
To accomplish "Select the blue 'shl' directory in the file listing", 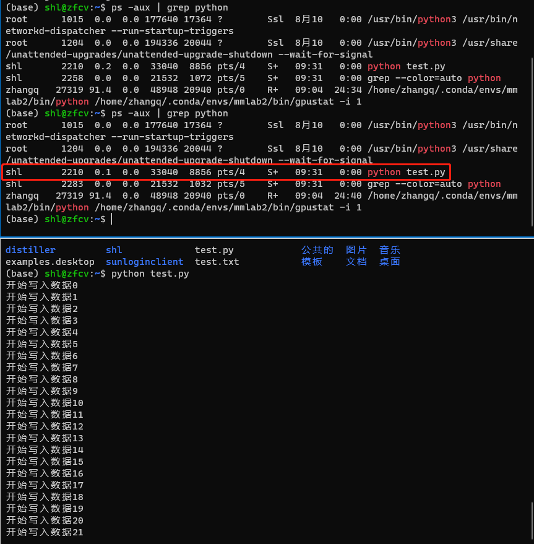I will pyautogui.click(x=114, y=250).
